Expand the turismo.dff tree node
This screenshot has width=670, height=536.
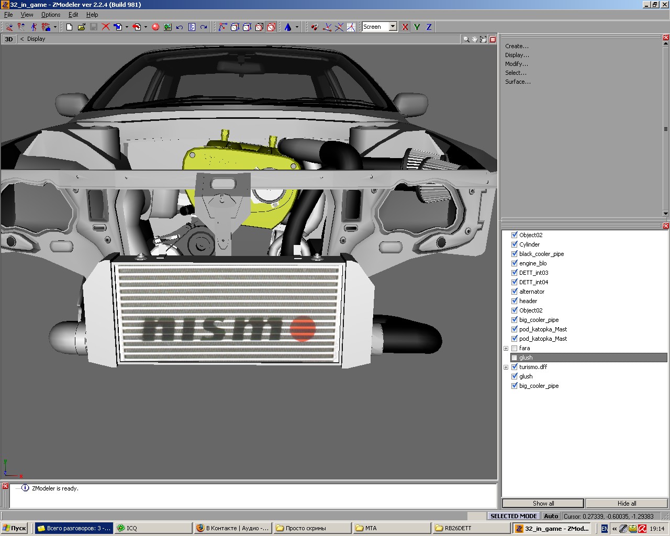(506, 367)
